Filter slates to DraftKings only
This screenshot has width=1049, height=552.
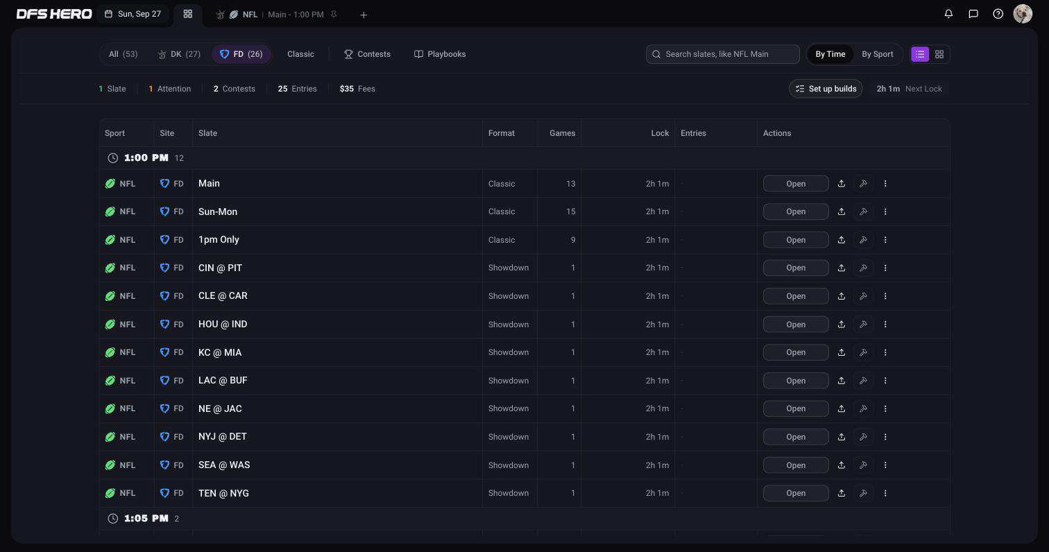179,54
